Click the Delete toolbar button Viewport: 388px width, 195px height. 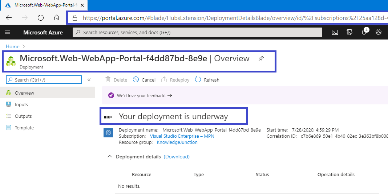(x=116, y=80)
